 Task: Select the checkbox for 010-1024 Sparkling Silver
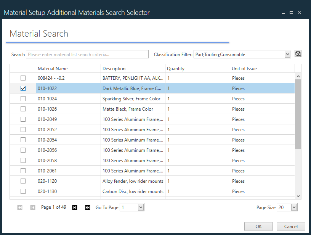tap(23, 98)
